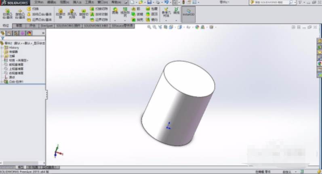Select the Wrap (包覆) tool
This screenshot has width=322, height=174.
[152, 9]
